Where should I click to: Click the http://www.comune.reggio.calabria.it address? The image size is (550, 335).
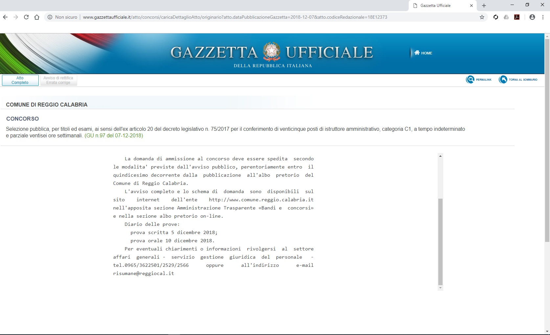[261, 200]
